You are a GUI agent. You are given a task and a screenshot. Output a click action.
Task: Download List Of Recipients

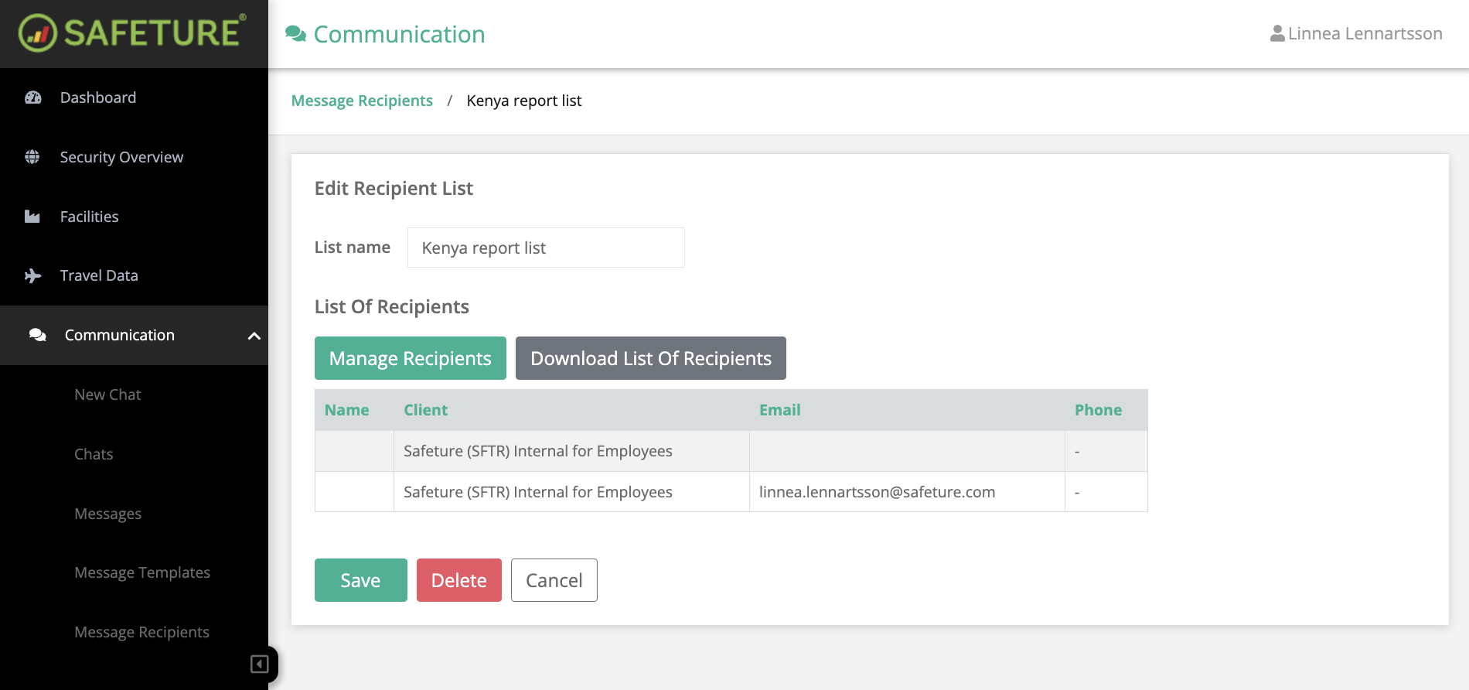point(650,358)
